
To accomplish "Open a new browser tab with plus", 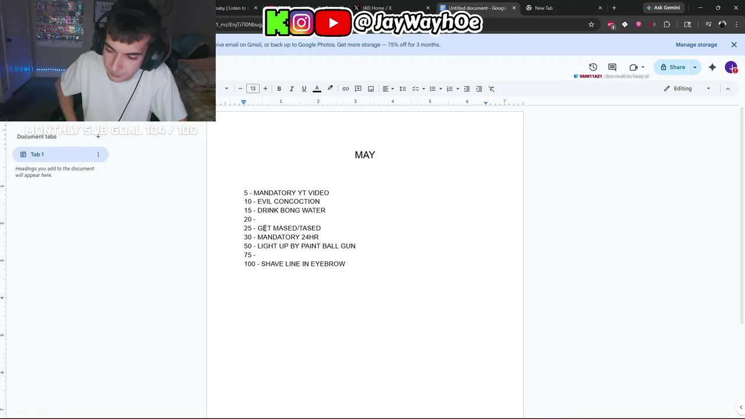I will (614, 8).
